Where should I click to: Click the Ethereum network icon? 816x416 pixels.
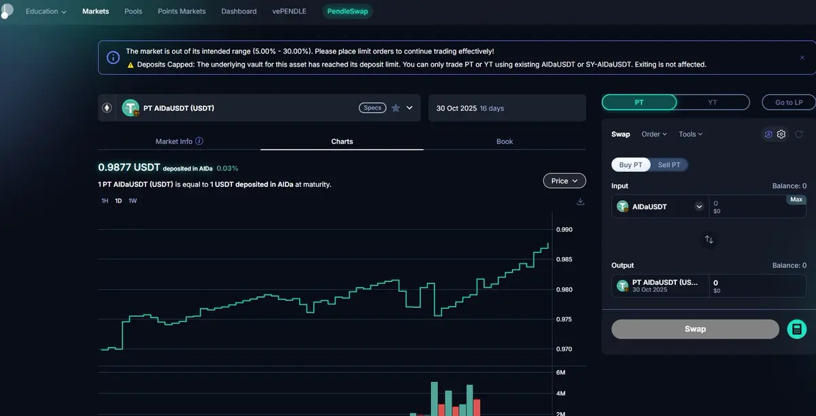click(x=107, y=107)
